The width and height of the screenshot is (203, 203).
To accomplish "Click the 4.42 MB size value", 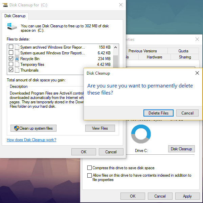I will tap(104, 65).
